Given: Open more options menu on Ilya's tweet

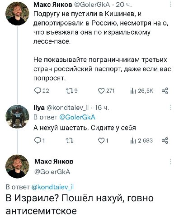Looking at the screenshot, I should (170, 107).
